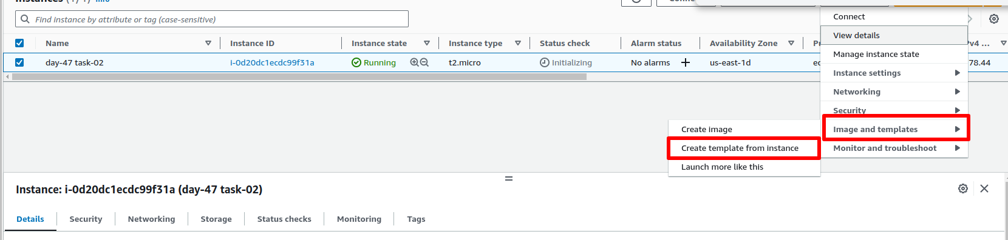Select Create template from instance
The width and height of the screenshot is (1008, 240).
click(x=744, y=148)
